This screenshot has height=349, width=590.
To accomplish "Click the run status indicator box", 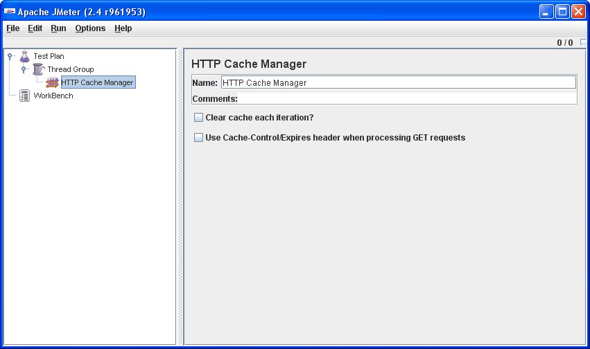I will 583,43.
